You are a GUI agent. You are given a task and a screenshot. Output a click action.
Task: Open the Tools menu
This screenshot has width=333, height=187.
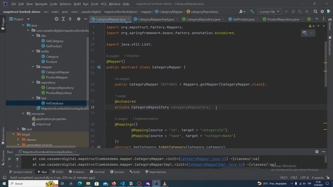click(95, 4)
